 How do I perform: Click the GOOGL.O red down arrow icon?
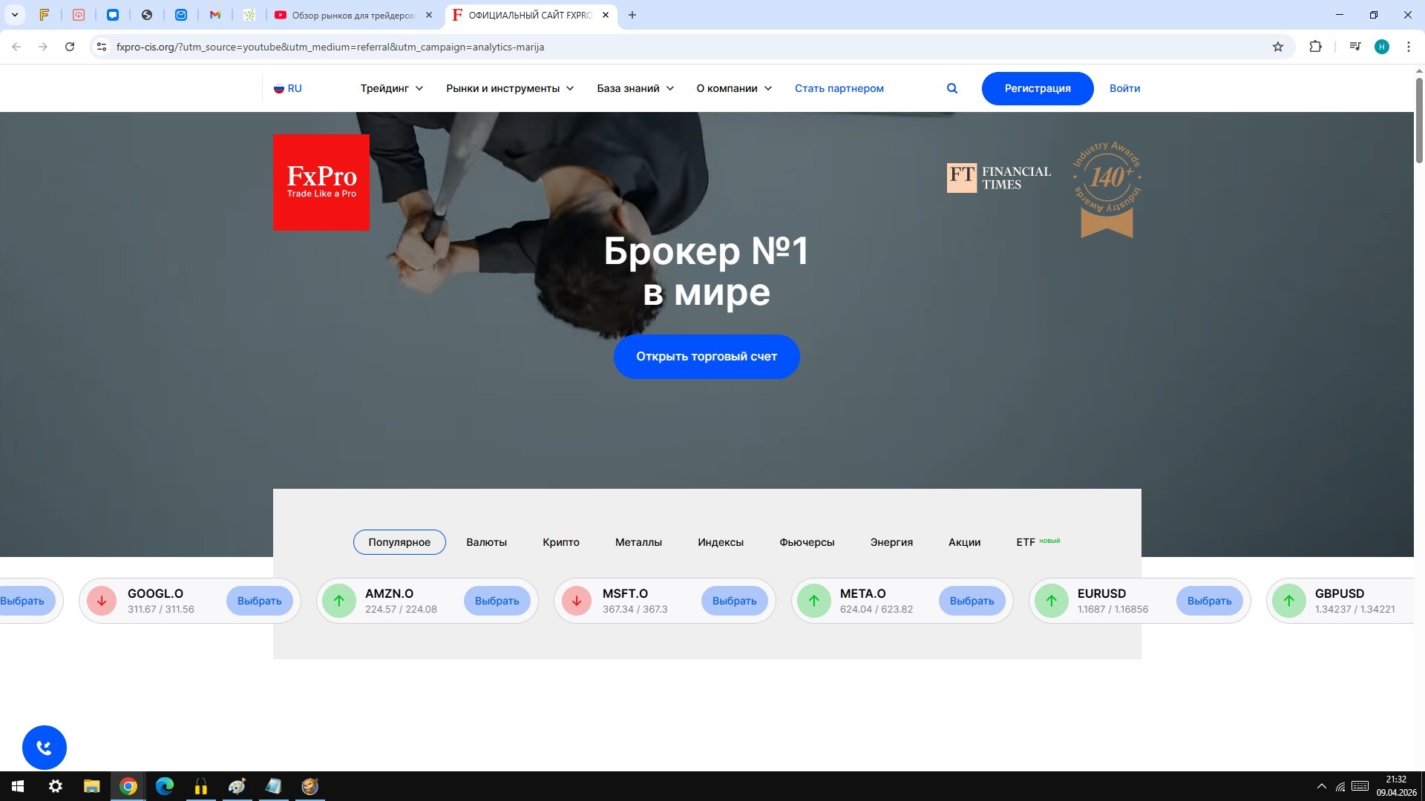102,601
